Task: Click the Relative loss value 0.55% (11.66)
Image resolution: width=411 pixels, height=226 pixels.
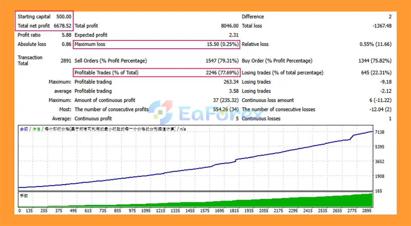Action: click(x=375, y=44)
